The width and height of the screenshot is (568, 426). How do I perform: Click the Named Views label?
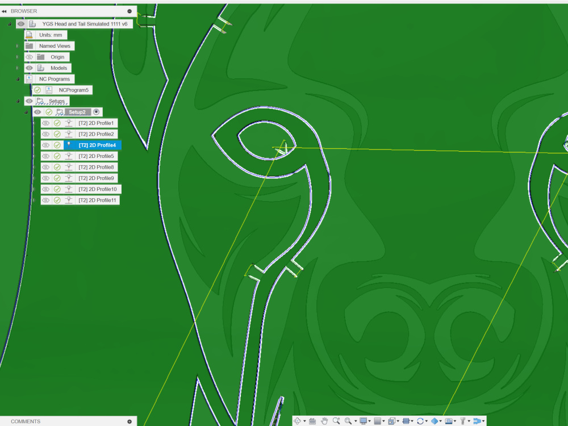point(55,46)
